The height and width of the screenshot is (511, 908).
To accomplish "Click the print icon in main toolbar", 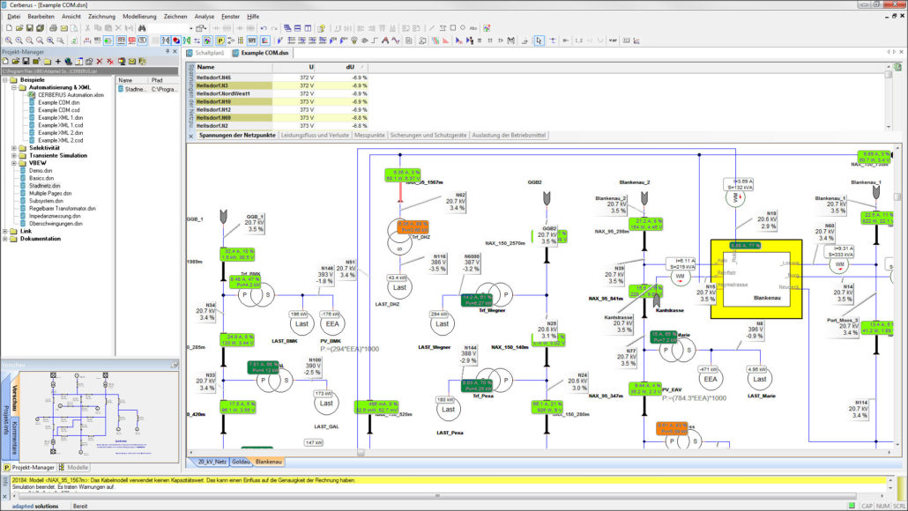I will coord(53,28).
